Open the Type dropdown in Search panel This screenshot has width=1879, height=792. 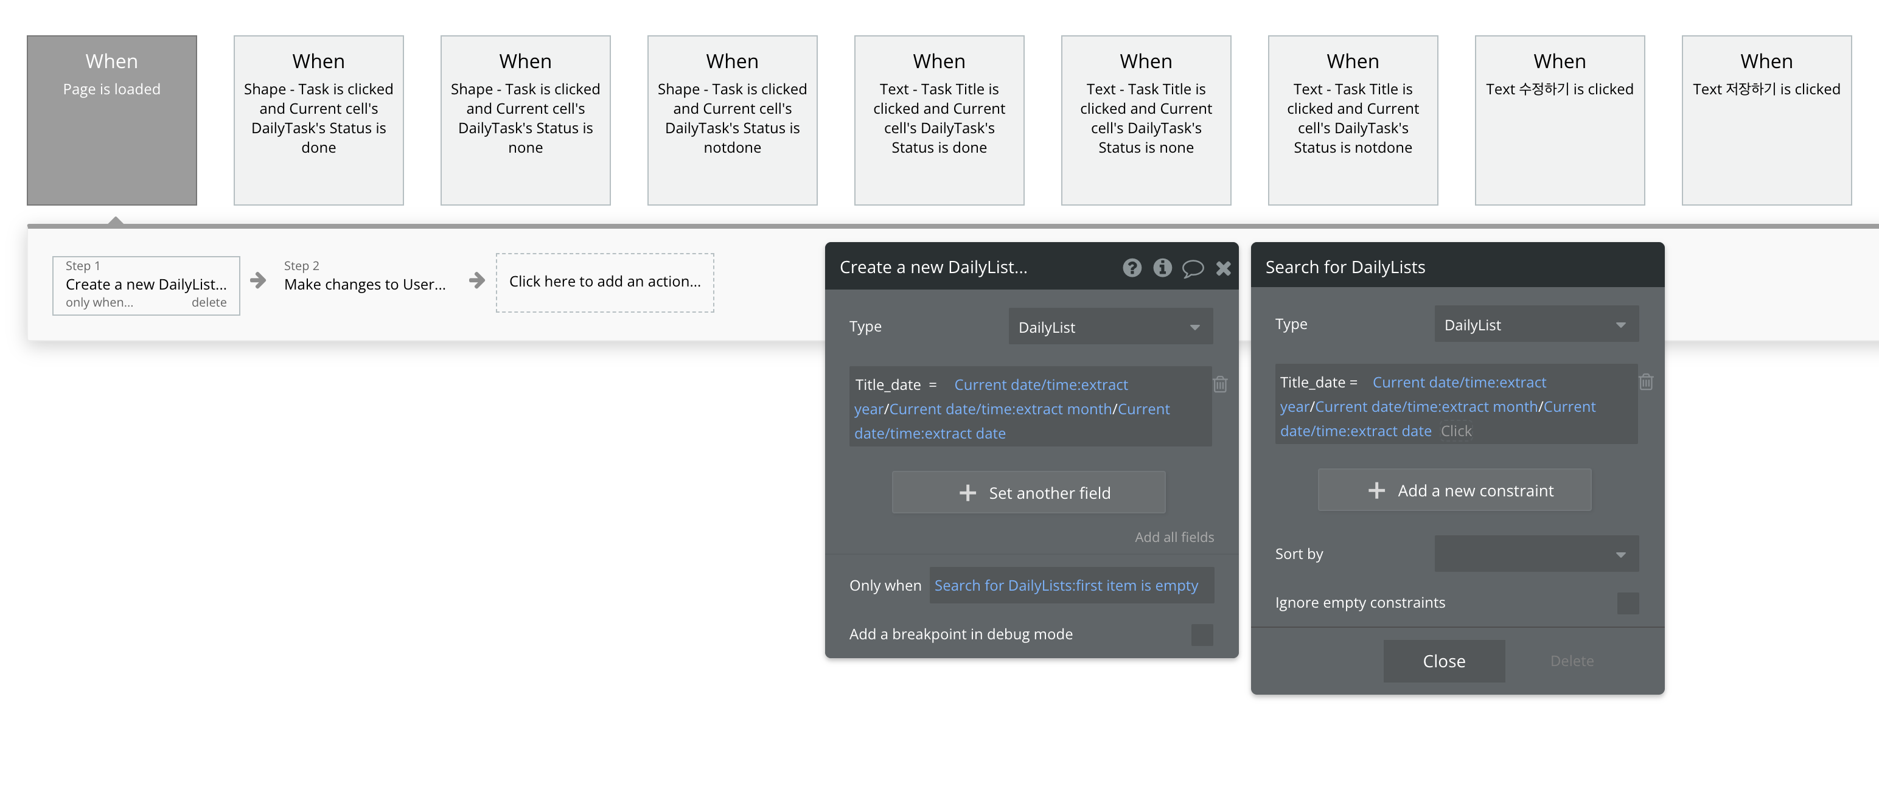(x=1535, y=325)
